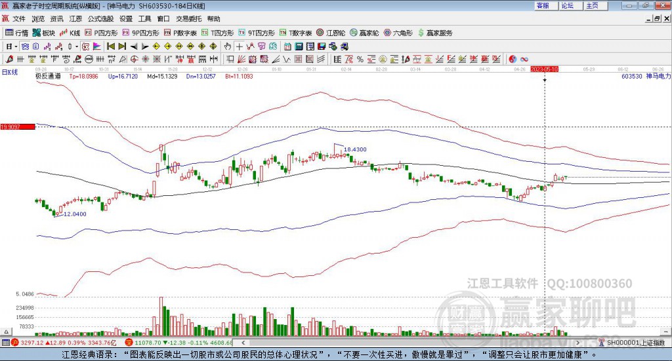The height and width of the screenshot is (361, 672).
Task: Click the first yellow diamond left-arrow icon
Action: click(x=156, y=47)
